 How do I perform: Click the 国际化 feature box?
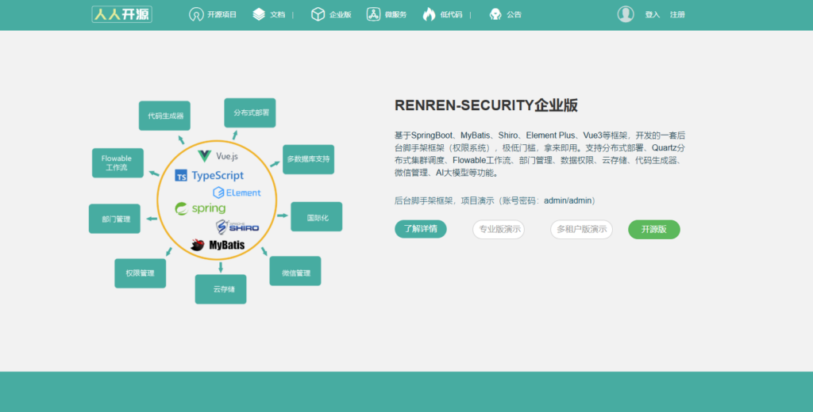coord(316,216)
